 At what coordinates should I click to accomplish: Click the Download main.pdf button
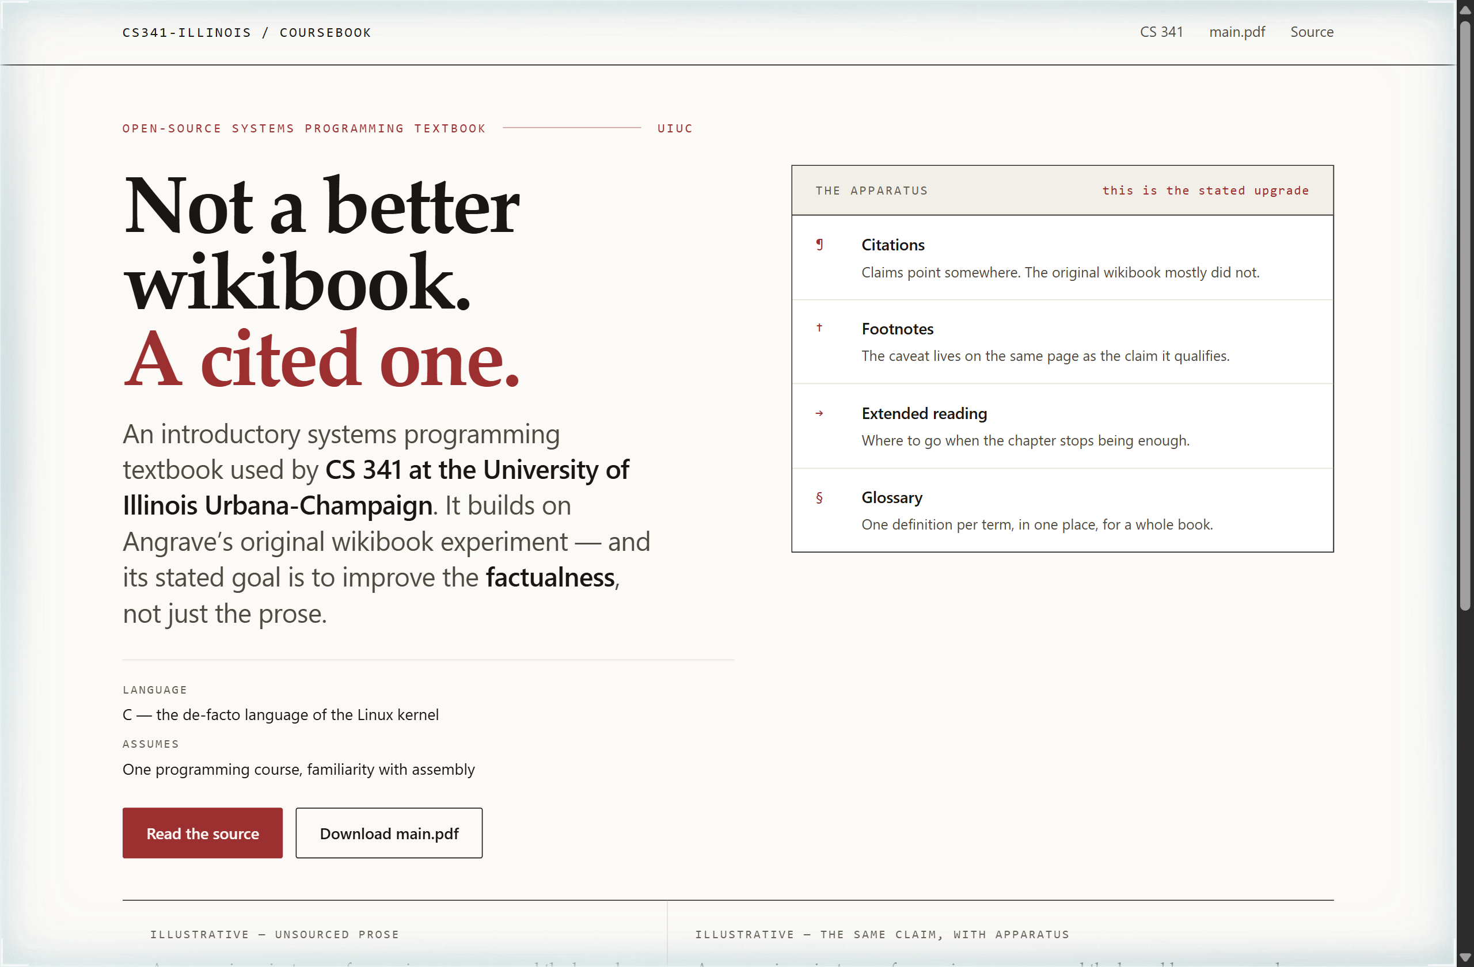tap(389, 833)
